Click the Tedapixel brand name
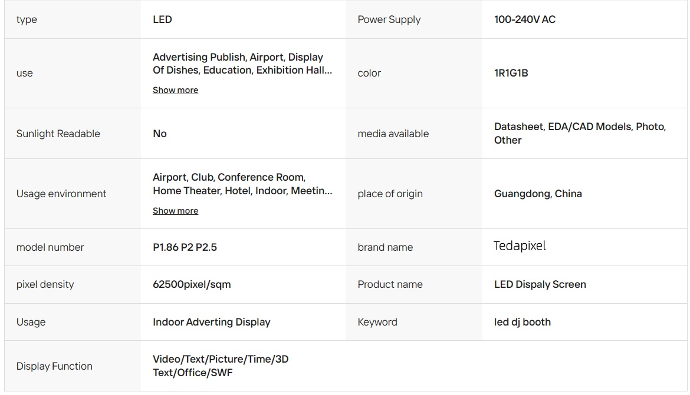The height and width of the screenshot is (395, 690). (519, 245)
